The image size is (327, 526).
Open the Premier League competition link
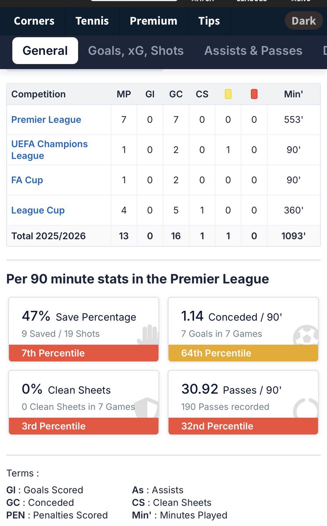pyautogui.click(x=46, y=120)
